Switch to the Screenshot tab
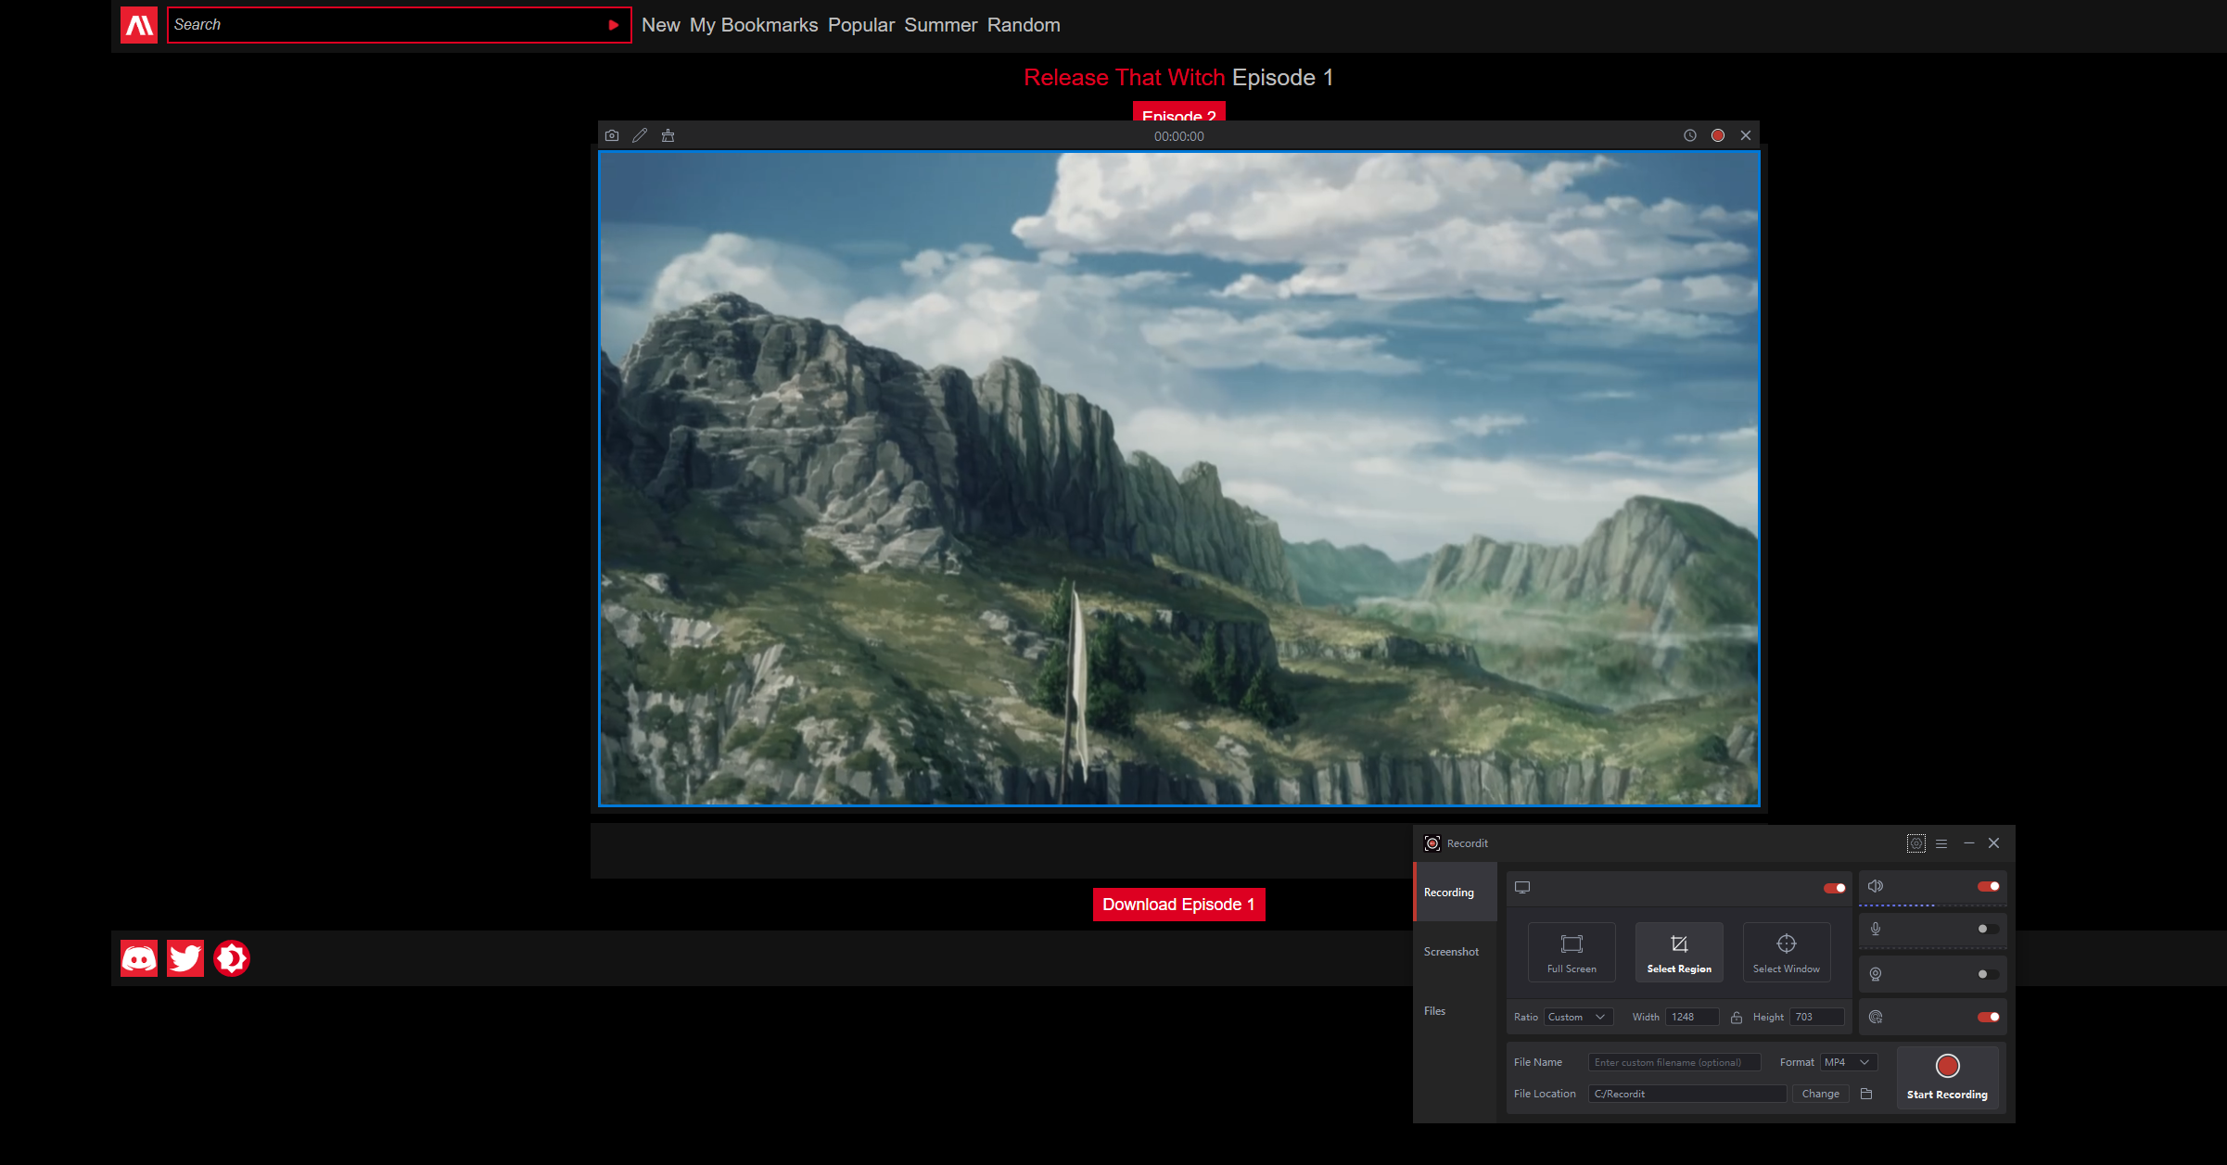2227x1165 pixels. pyautogui.click(x=1451, y=952)
